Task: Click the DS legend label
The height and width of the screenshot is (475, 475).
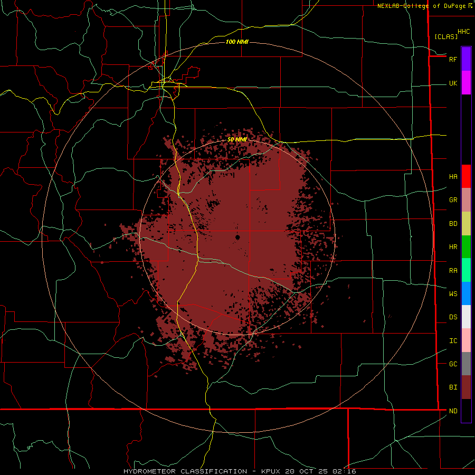Action: tap(453, 317)
